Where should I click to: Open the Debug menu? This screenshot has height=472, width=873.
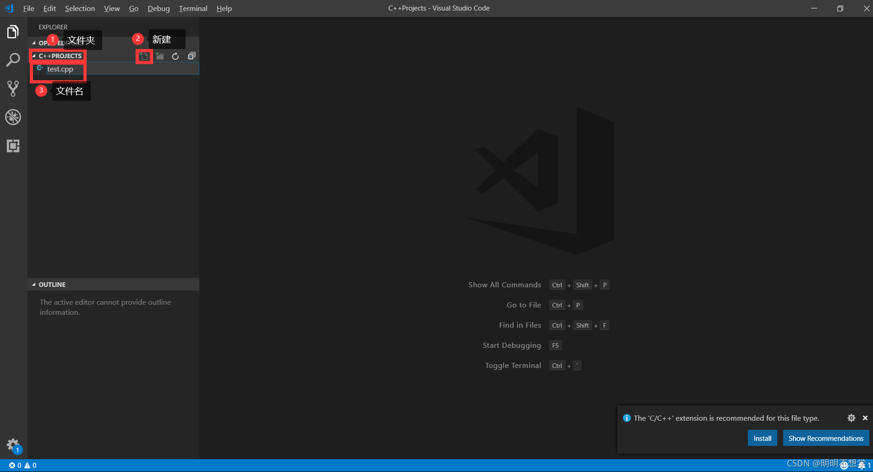click(159, 8)
